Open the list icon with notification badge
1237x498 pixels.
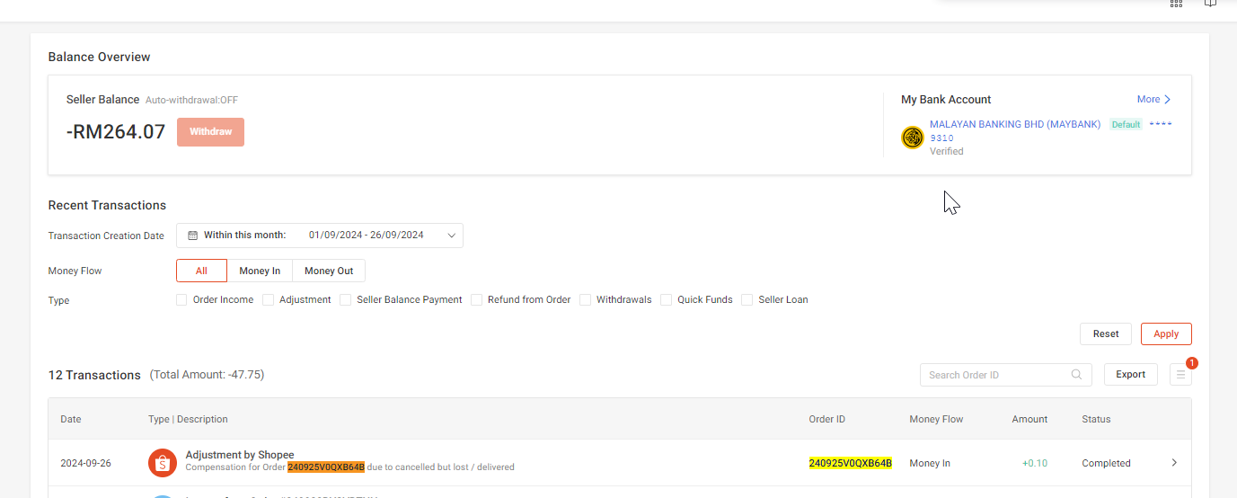pos(1180,375)
